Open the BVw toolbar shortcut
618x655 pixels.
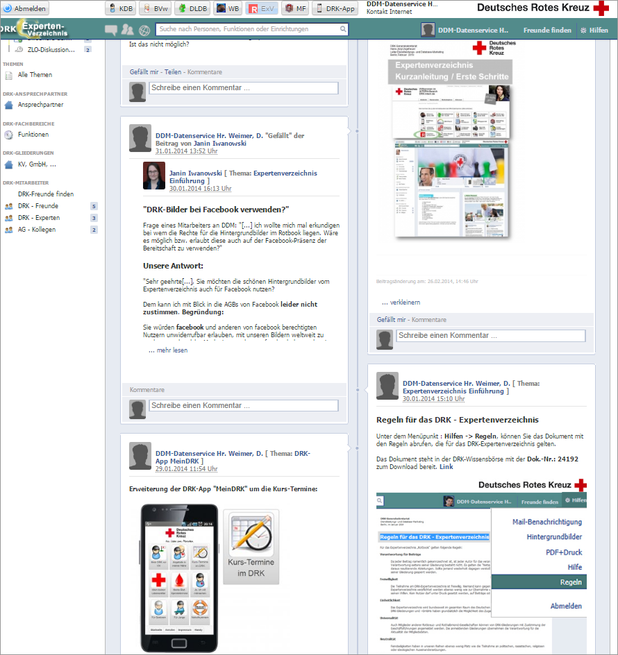[x=156, y=8]
